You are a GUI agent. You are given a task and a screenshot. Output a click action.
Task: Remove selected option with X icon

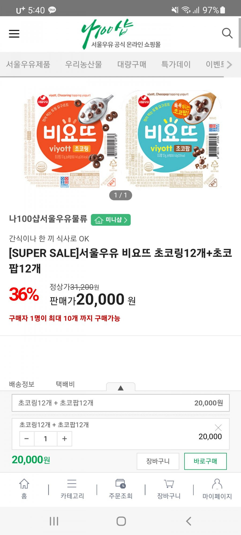coord(218,427)
